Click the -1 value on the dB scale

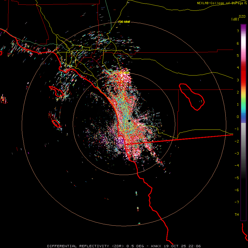[237, 129]
